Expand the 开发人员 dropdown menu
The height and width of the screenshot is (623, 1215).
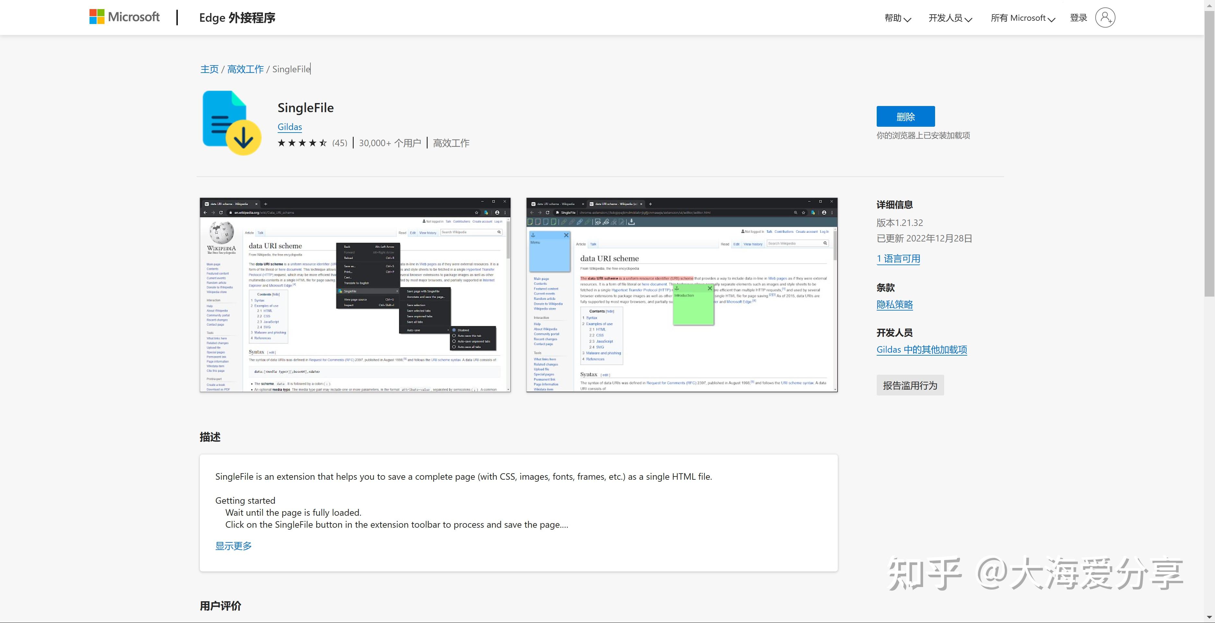click(950, 18)
